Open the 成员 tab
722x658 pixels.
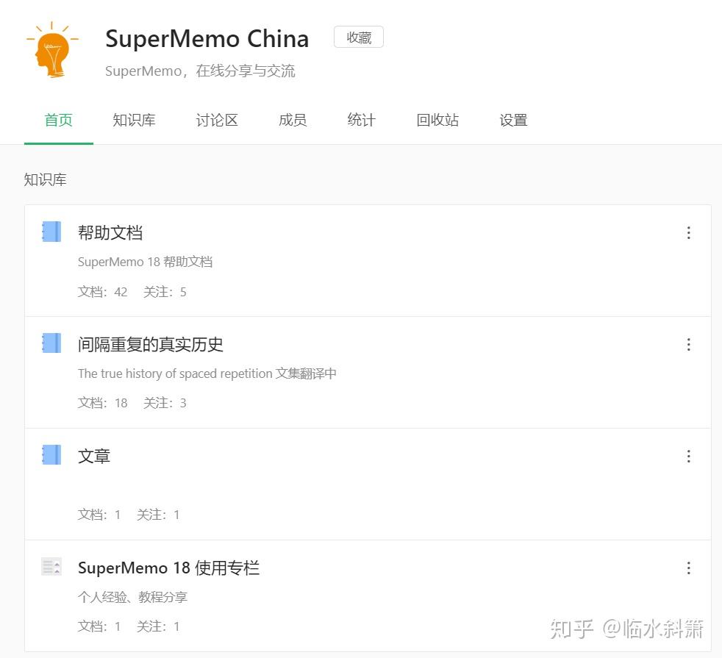[292, 120]
